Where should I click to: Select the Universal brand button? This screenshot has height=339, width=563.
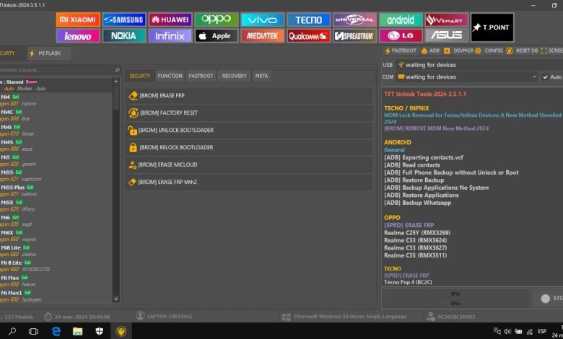click(354, 19)
